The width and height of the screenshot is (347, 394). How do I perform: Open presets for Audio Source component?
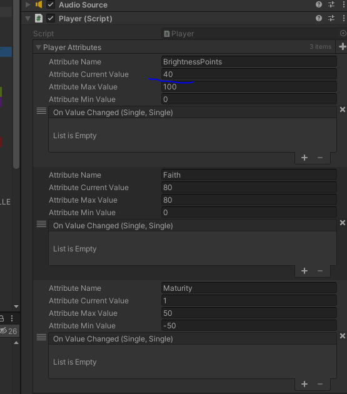[x=331, y=4]
